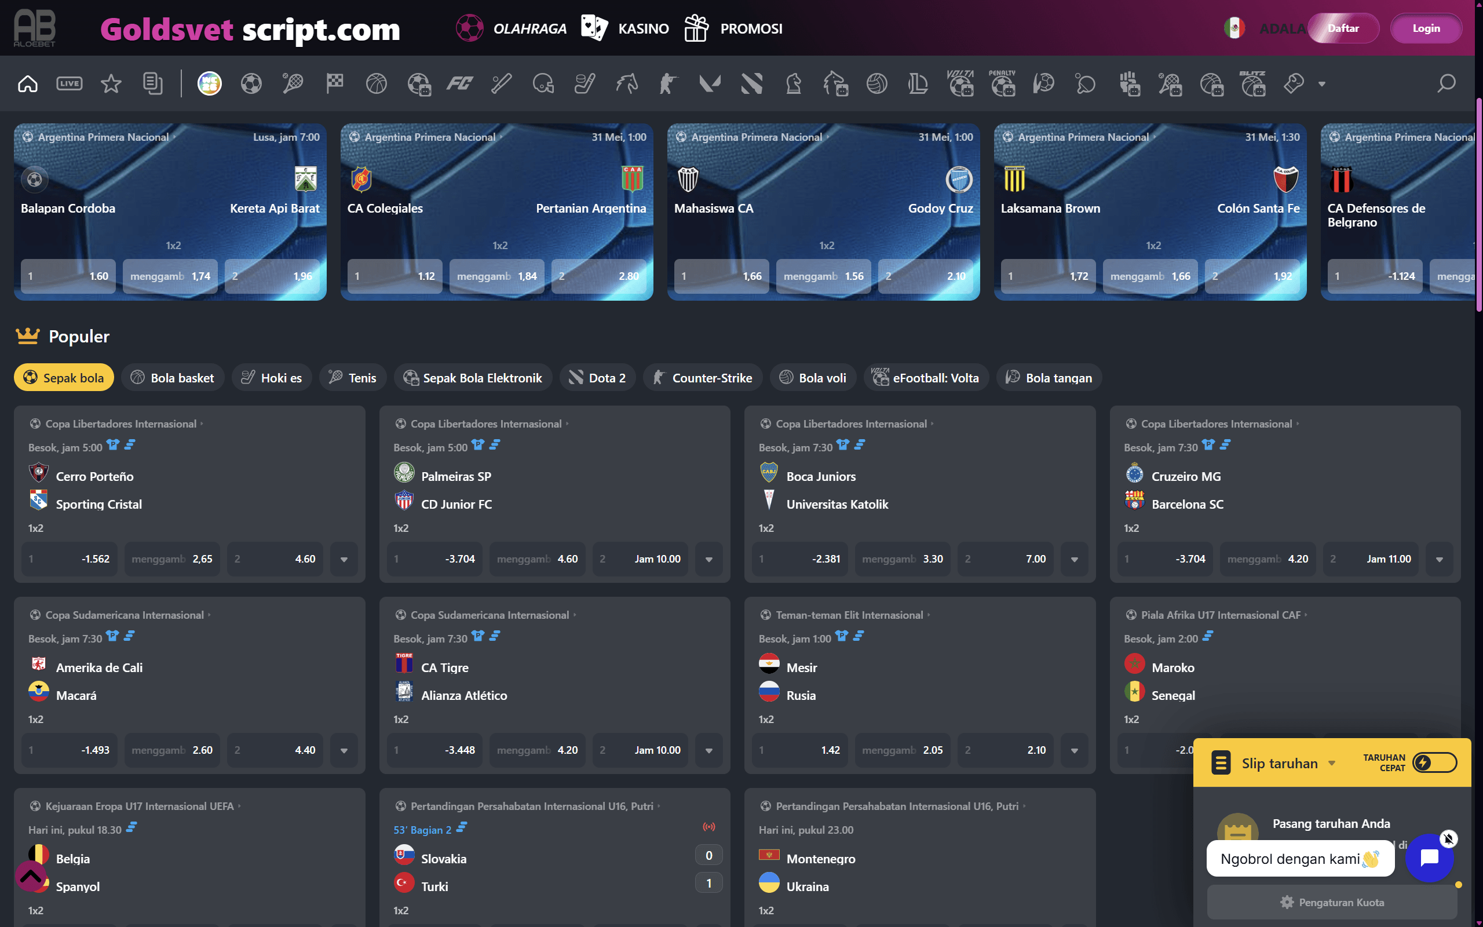The image size is (1483, 927).
Task: Open Copa Sudamericana Internasional link above CA Tigre
Action: point(490,615)
